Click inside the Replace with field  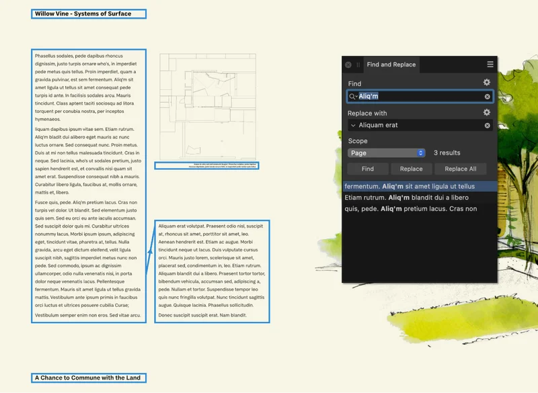[420, 125]
